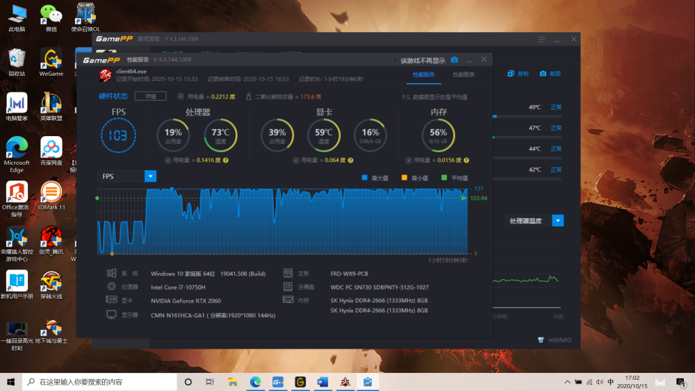This screenshot has height=391, width=695.
Task: Click the processor power usage help icon
Action: coord(226,160)
